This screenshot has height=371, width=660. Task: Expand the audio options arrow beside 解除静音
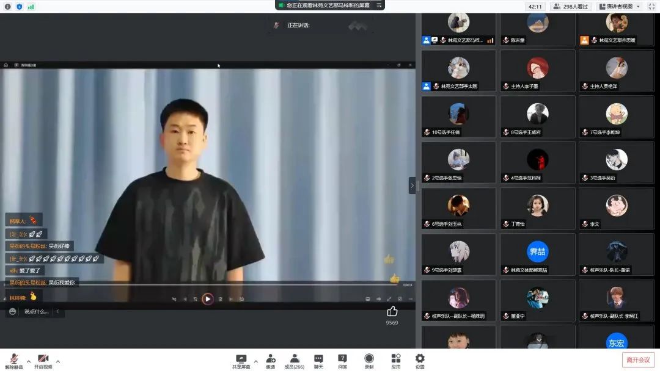(29, 361)
